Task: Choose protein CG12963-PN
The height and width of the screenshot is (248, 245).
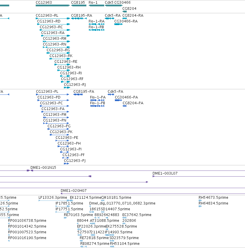Action: (55, 120)
